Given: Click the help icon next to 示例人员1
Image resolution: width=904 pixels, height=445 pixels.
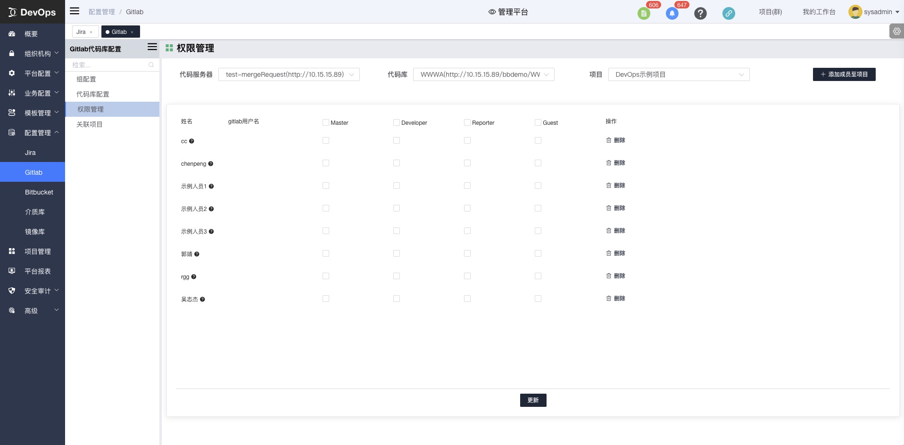Looking at the screenshot, I should [211, 186].
